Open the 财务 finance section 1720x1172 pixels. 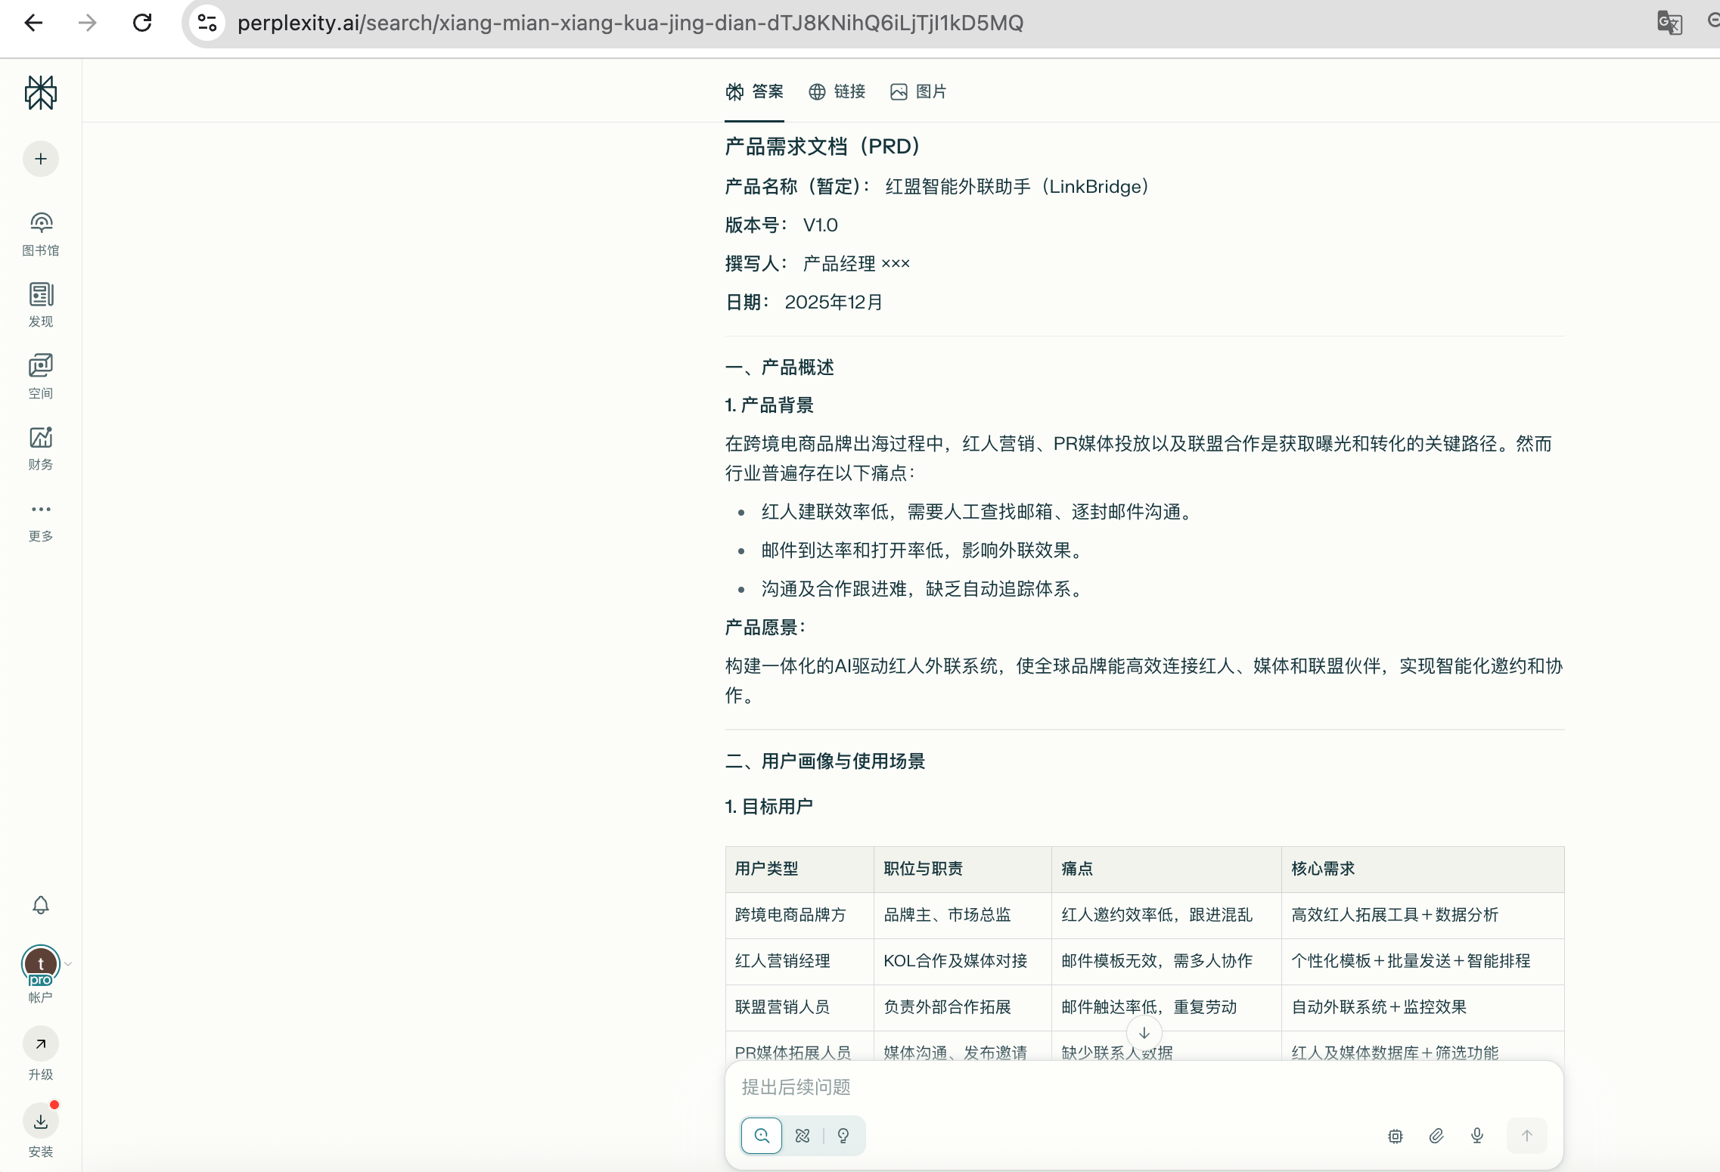point(41,448)
